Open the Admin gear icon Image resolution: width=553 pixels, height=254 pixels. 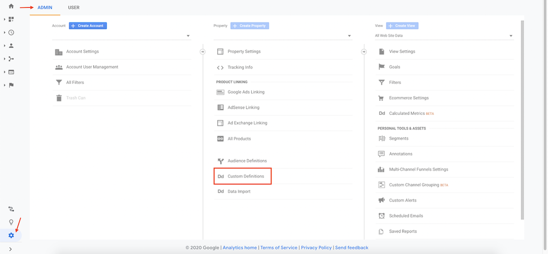(x=11, y=235)
